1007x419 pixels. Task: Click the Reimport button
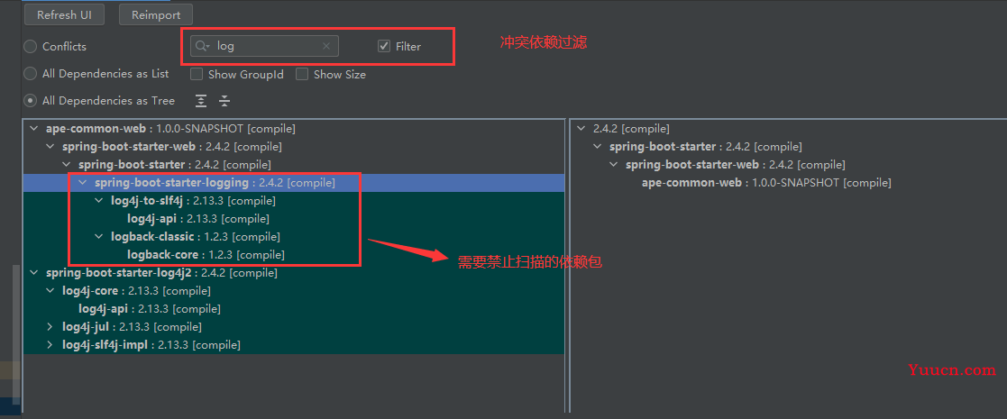[x=155, y=14]
